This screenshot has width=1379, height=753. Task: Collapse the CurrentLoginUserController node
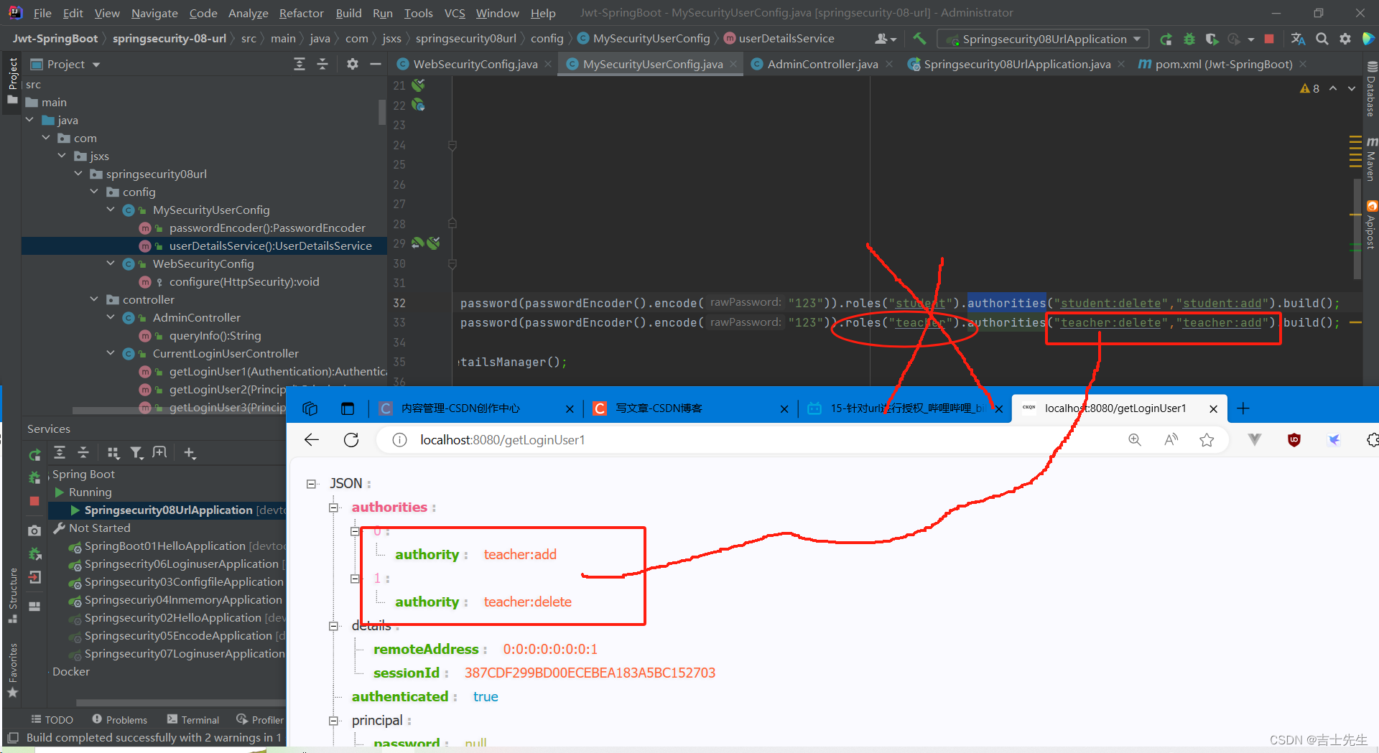pyautogui.click(x=111, y=353)
